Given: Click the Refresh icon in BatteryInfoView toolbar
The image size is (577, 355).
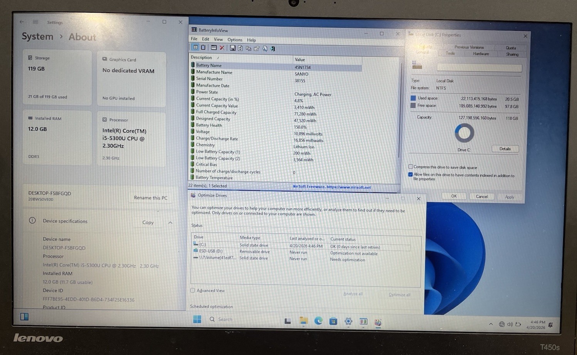Looking at the screenshot, I should (x=240, y=48).
